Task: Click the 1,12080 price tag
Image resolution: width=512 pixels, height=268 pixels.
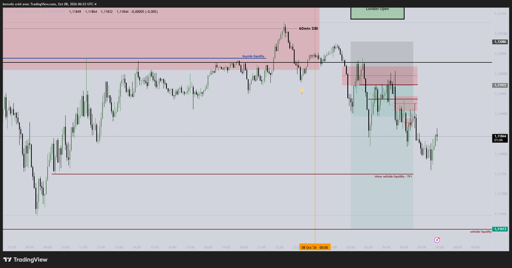Action: click(500, 42)
